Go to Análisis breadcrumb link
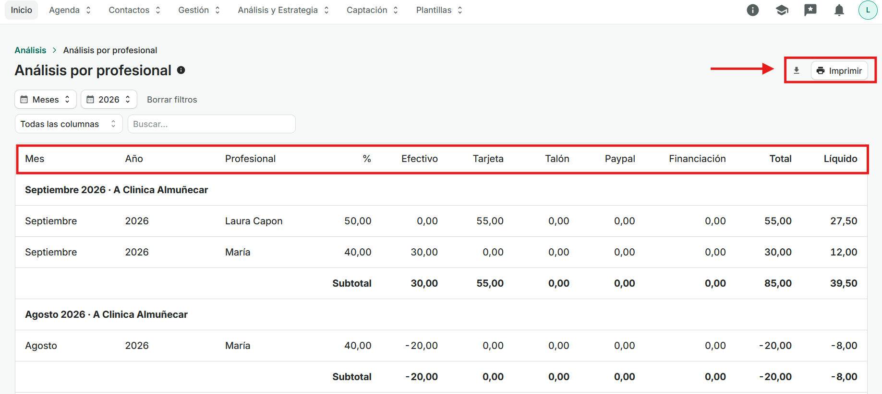 [30, 50]
